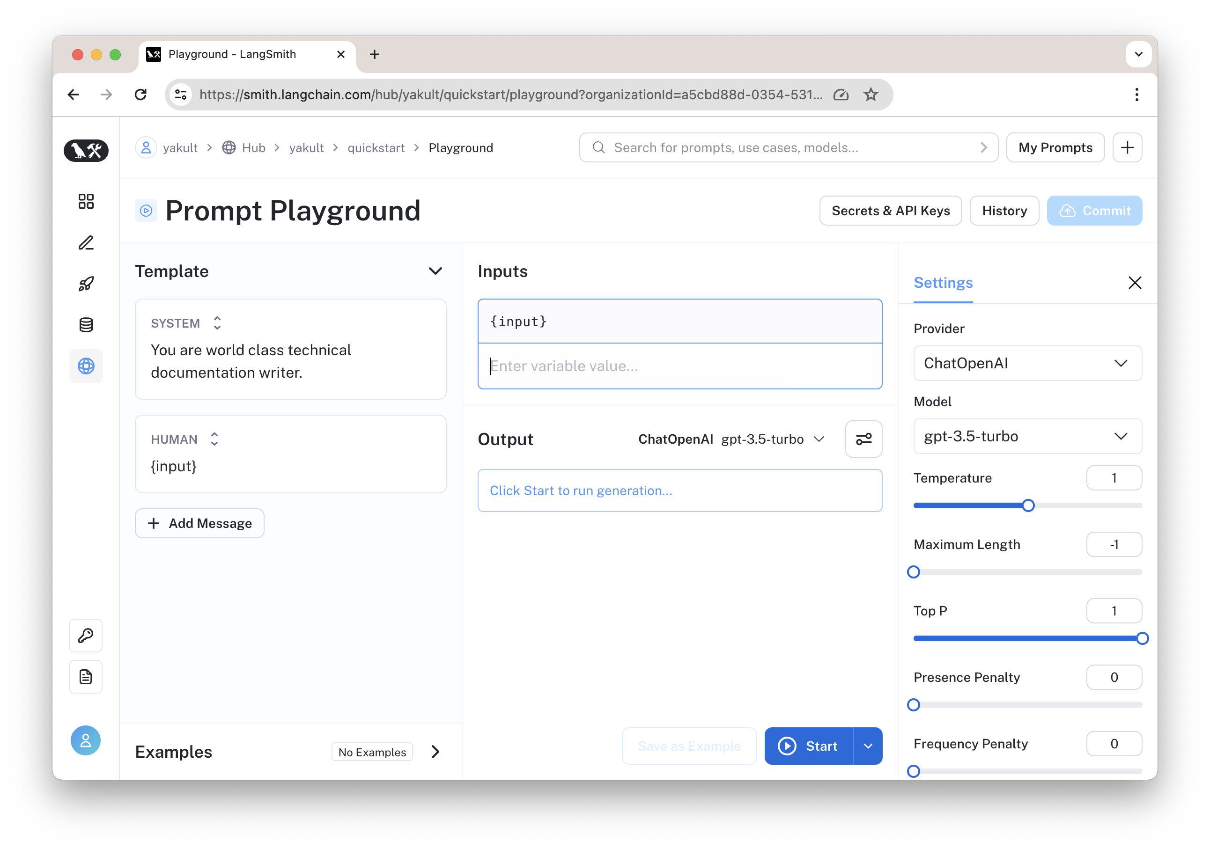This screenshot has height=849, width=1210.
Task: Click the speed gauge icon in address bar
Action: 841,95
